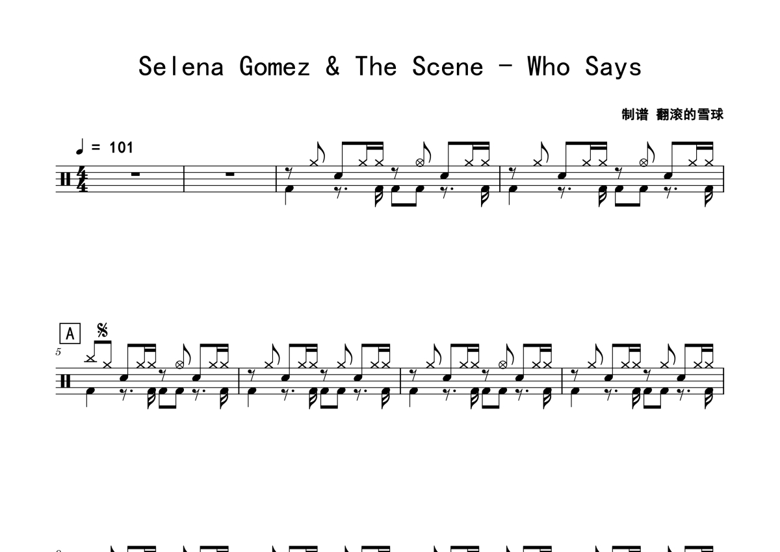Select the percussion clef on the first staff
This screenshot has height=552, width=780.
[67, 179]
